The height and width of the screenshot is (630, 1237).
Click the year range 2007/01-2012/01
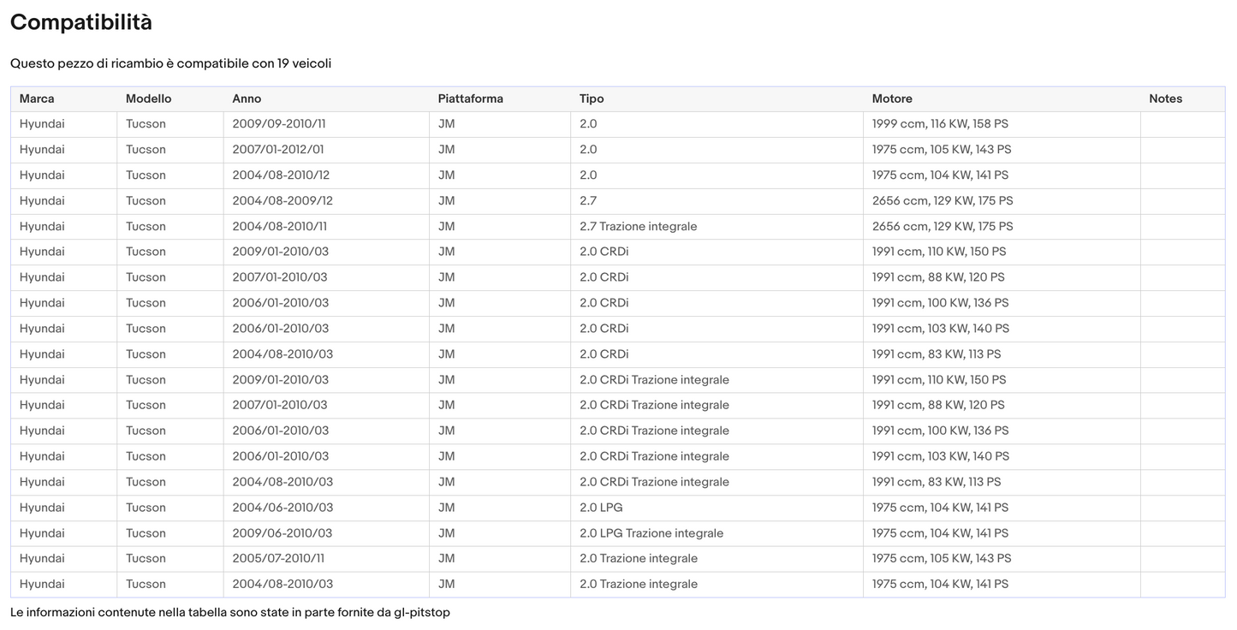click(278, 150)
